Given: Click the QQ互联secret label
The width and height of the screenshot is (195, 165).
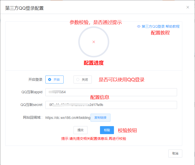Looking at the screenshot, I should point(31,105).
